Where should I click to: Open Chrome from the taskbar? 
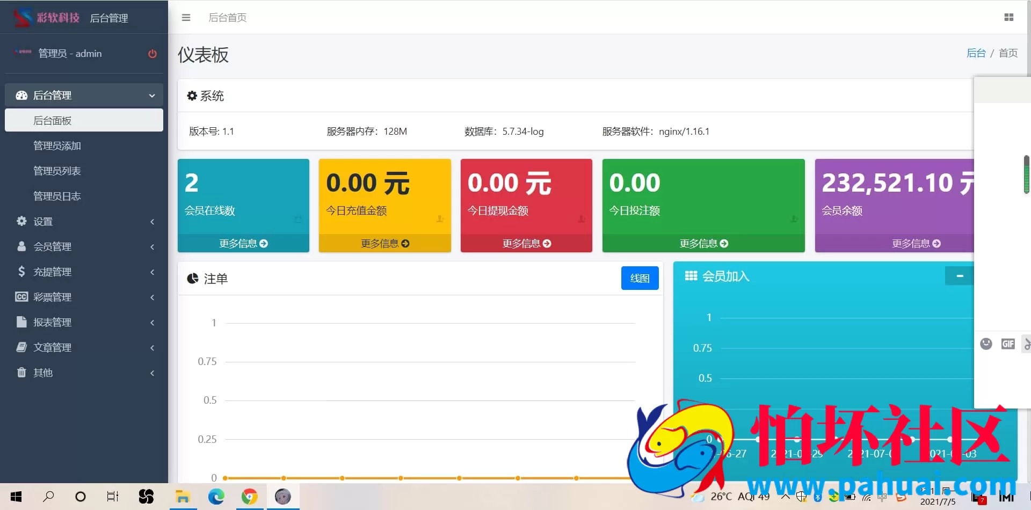coord(249,497)
